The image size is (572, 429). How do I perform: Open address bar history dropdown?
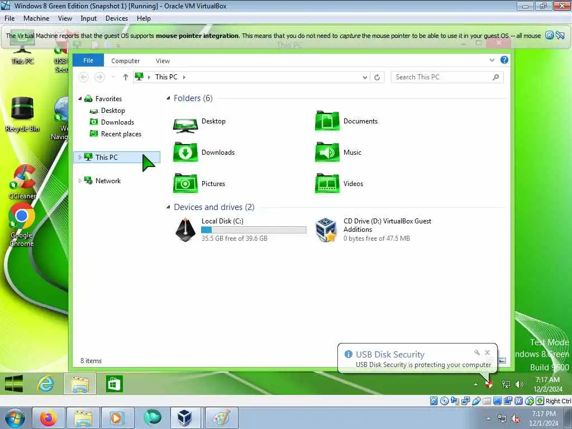click(364, 77)
